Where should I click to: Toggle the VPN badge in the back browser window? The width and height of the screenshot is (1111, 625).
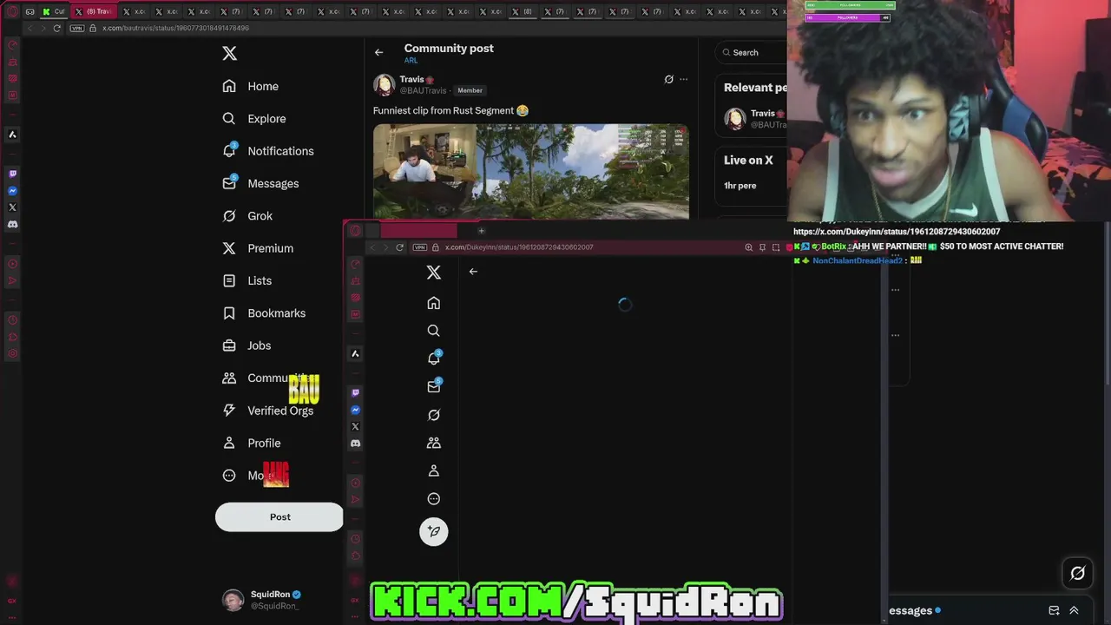[77, 28]
